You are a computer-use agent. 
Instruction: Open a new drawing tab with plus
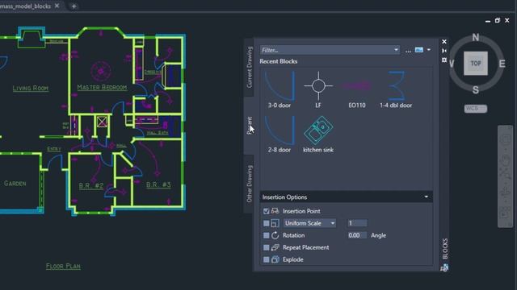click(74, 6)
